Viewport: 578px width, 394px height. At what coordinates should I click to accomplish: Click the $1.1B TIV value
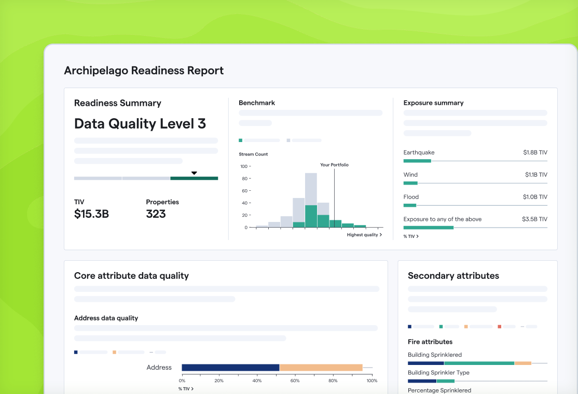tap(536, 175)
